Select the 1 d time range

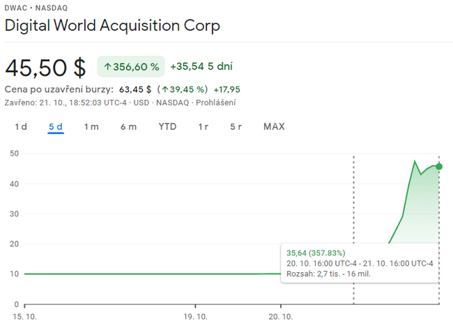(x=21, y=127)
